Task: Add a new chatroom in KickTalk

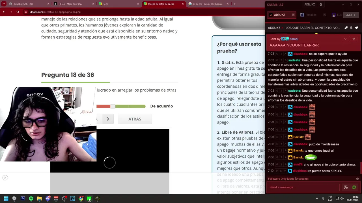Action: click(x=351, y=15)
